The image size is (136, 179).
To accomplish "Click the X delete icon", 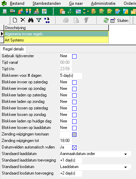I will tap(23, 20).
